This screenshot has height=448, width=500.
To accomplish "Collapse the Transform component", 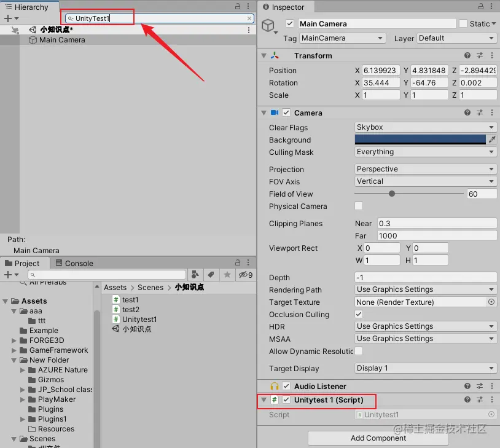I will point(264,55).
